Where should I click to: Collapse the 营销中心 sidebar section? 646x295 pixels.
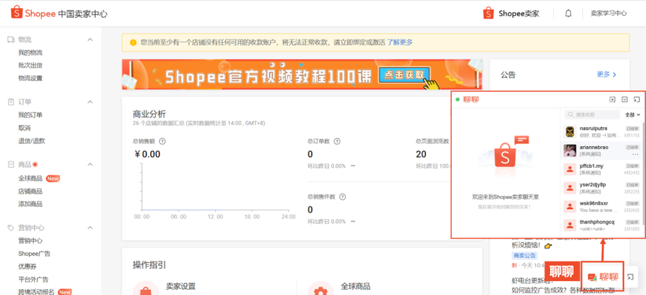[90, 228]
